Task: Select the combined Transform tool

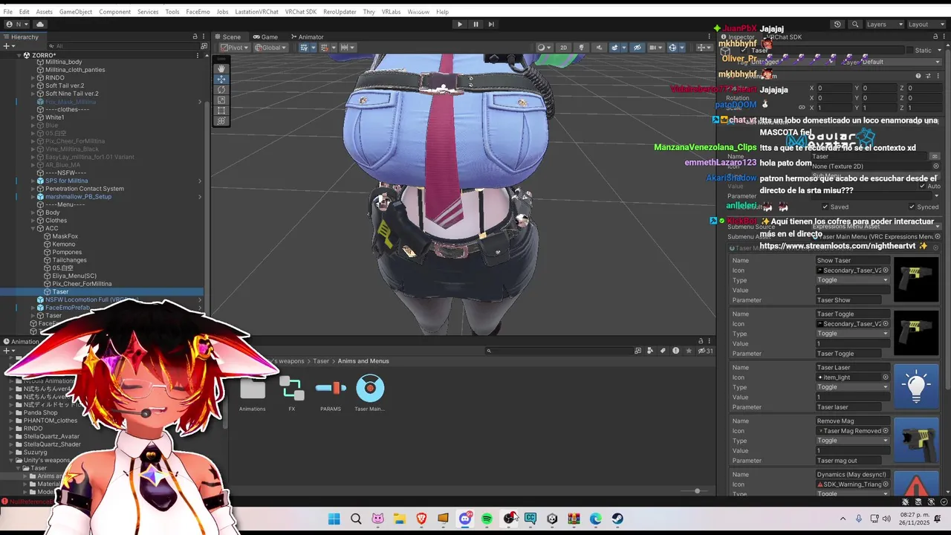Action: pyautogui.click(x=221, y=120)
